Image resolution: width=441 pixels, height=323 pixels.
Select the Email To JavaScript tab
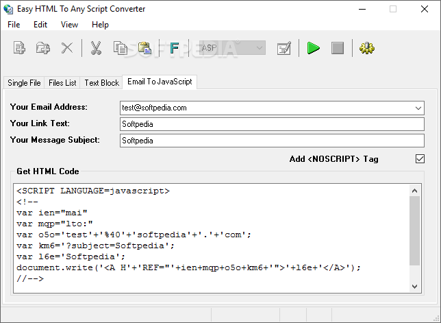[x=160, y=82]
